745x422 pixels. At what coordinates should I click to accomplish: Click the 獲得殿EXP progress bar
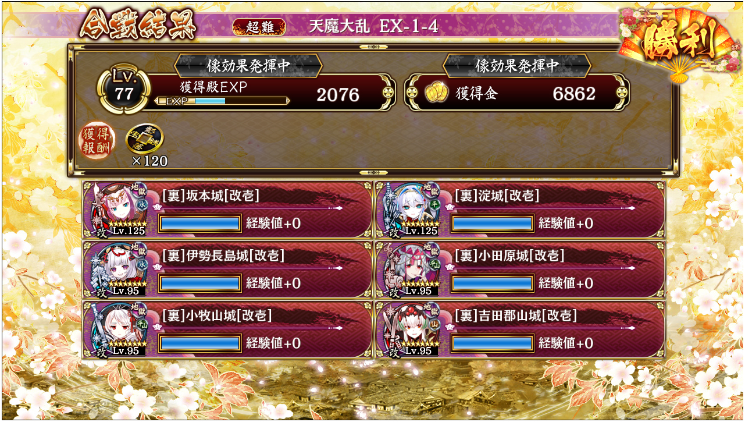click(222, 101)
